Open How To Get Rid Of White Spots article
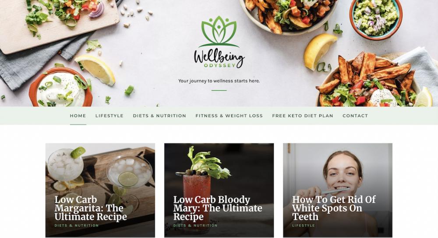This screenshot has height=238, width=438. click(334, 208)
